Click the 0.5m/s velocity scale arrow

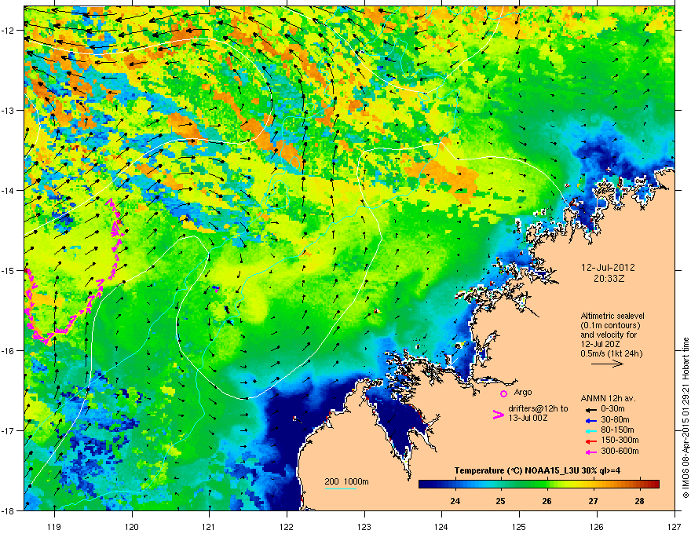click(x=607, y=364)
